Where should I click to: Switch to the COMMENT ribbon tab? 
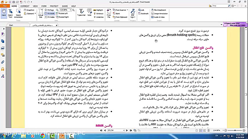point(25,6)
